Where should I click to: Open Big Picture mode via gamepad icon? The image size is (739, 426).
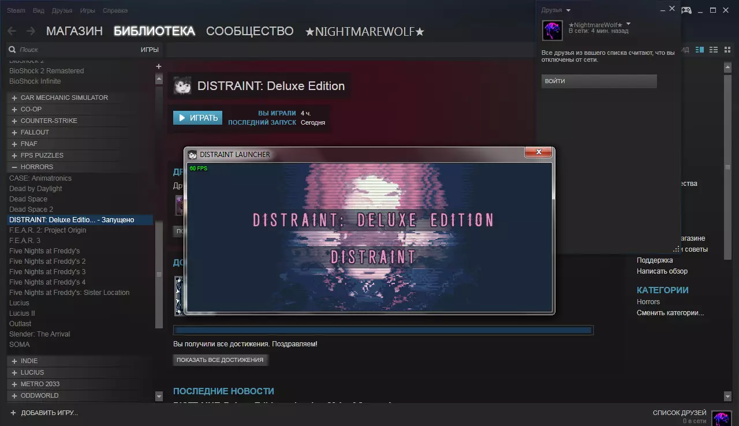pos(686,10)
